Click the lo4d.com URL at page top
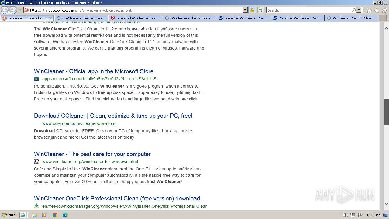 (91, 23)
